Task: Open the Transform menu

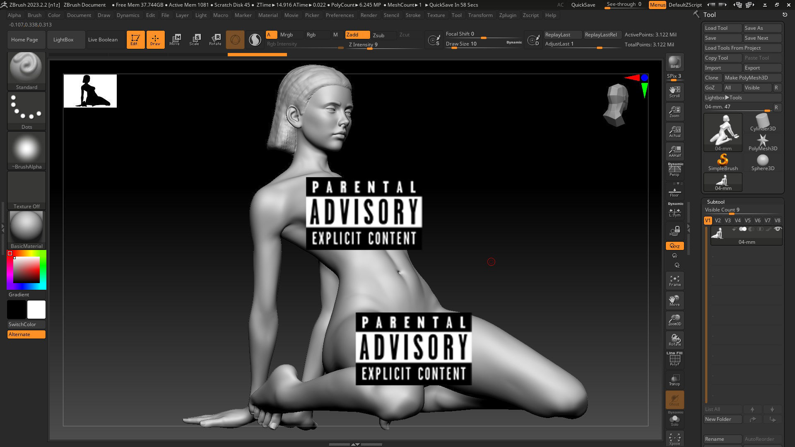Action: pos(480,15)
